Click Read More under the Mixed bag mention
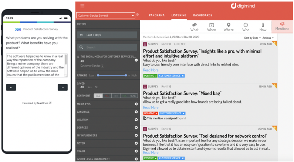294x162 pixels. coord(151,108)
